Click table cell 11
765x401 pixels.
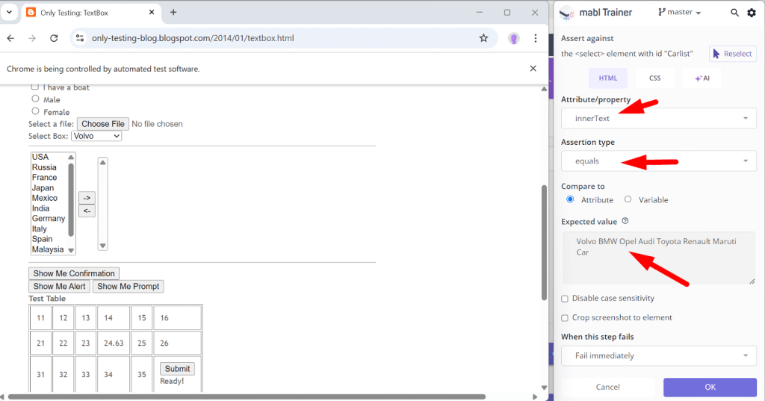40,317
